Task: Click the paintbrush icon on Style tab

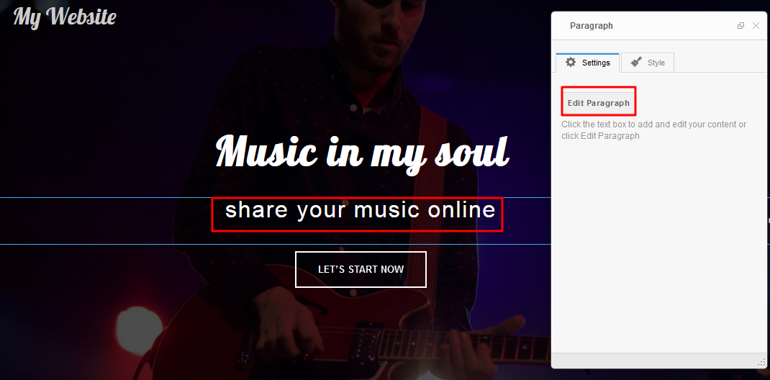Action: (636, 63)
